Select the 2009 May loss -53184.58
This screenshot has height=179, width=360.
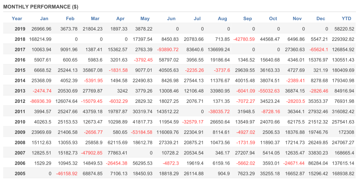[x=142, y=132]
